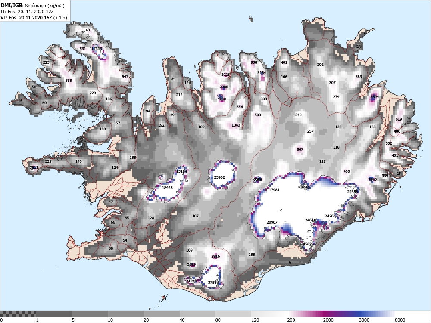Screen dimensions: 431x323
Task: Click the value 503 on the map
Action: (x=258, y=115)
